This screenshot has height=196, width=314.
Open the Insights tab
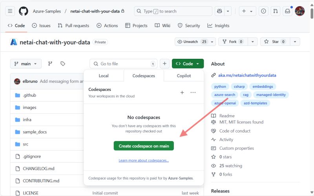pyautogui.click(x=218, y=25)
